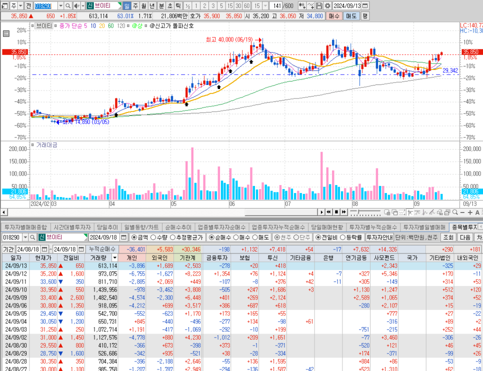The width and height of the screenshot is (483, 371).
Task: Select the 단주 radio button
Action: [296, 237]
